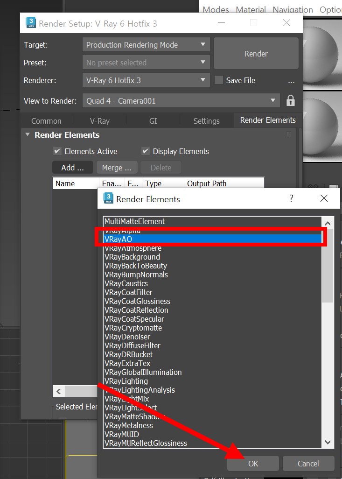This screenshot has height=479, width=342.
Task: Select VRayMtlID in the list
Action: [213, 434]
